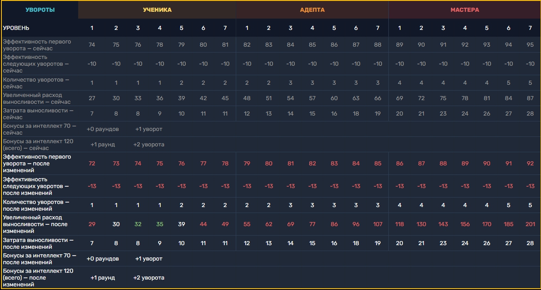This screenshot has height=290, width=541.
Task: Click the red value 49
Action: tap(225, 224)
